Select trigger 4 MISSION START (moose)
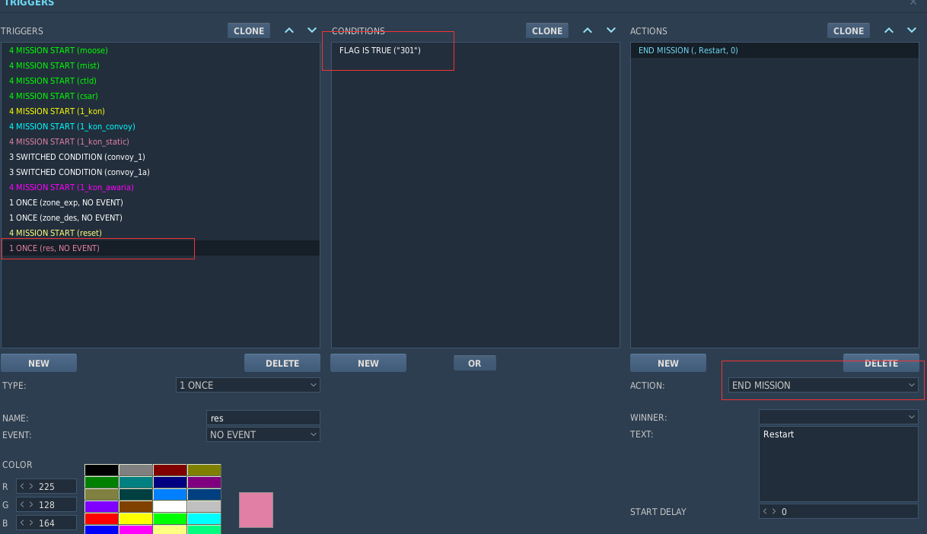 (161, 50)
